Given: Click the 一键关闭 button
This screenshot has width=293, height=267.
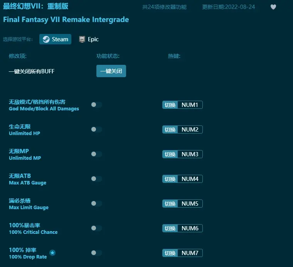Looking at the screenshot, I should pos(111,71).
